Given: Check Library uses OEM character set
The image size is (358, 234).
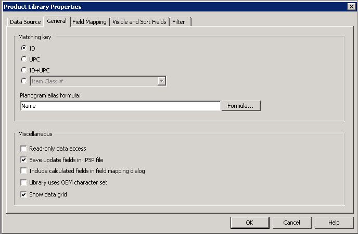Looking at the screenshot, I should pyautogui.click(x=23, y=182).
